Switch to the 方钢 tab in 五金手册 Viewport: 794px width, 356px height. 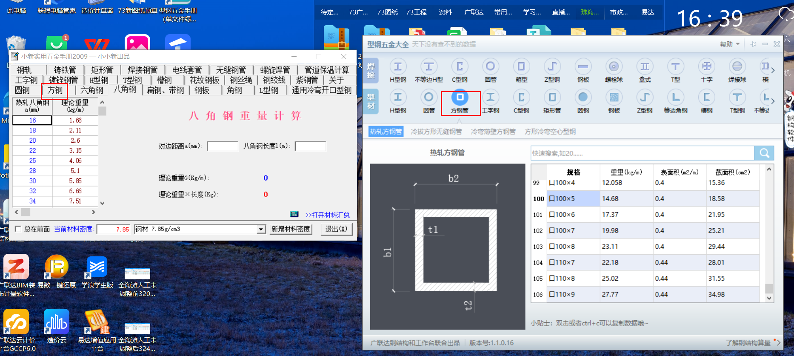tap(55, 90)
